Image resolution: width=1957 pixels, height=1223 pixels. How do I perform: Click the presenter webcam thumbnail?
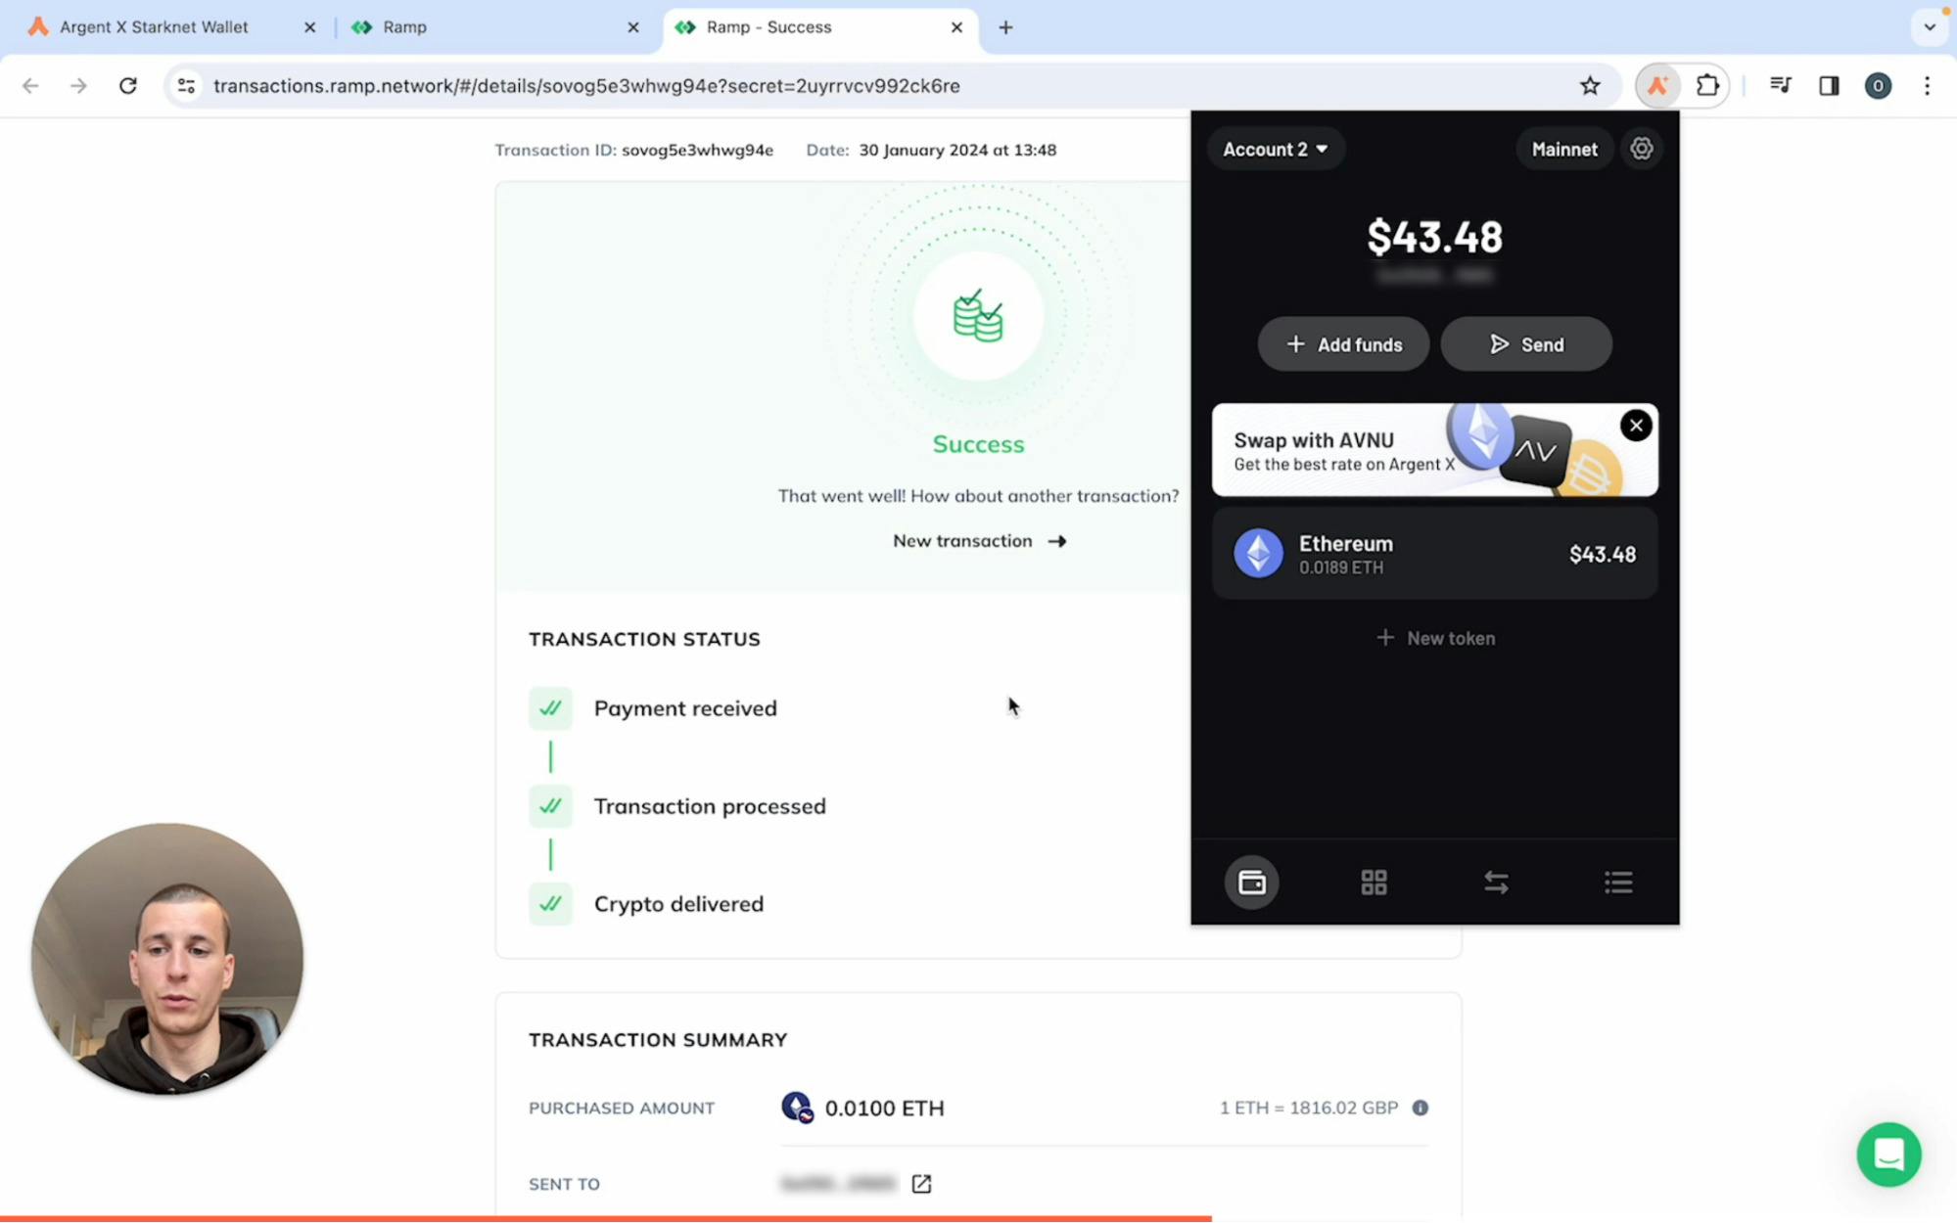167,959
